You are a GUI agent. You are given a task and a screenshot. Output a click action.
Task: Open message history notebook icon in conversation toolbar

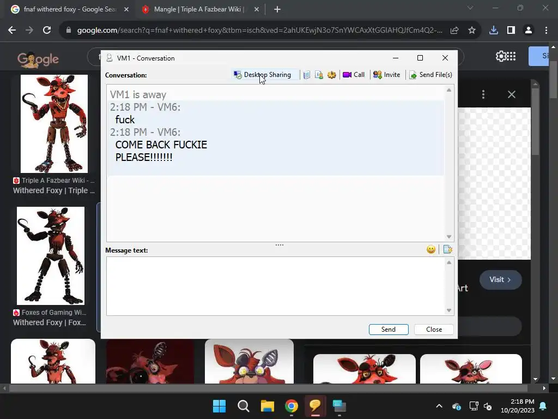tap(306, 75)
